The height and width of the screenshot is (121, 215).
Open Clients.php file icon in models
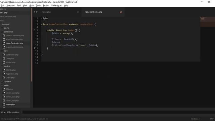(x=4, y=70)
